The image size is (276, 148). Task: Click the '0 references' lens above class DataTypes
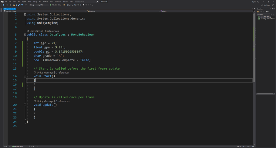click(52, 31)
